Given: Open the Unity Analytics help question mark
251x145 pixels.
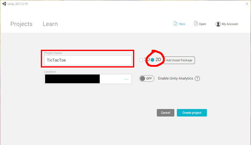Looking at the screenshot, I should (197, 78).
